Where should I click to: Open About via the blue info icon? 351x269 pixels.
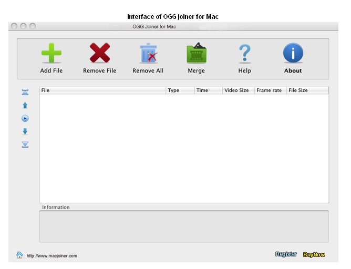(293, 53)
